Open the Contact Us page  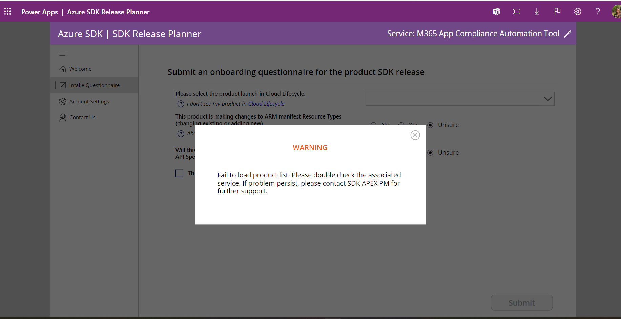click(82, 117)
